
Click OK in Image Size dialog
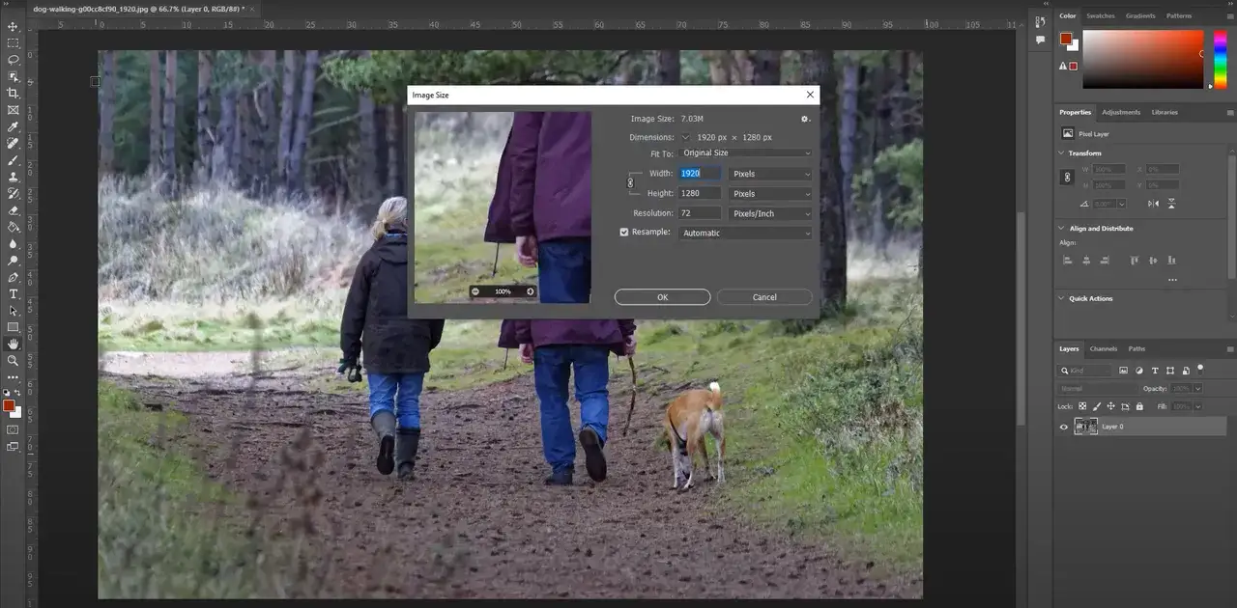coord(662,297)
